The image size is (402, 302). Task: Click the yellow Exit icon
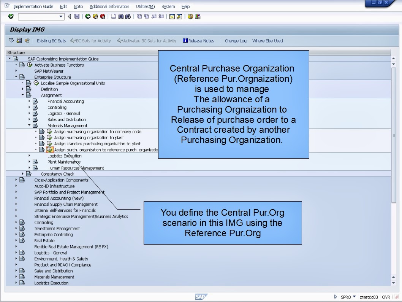pyautogui.click(x=95, y=16)
